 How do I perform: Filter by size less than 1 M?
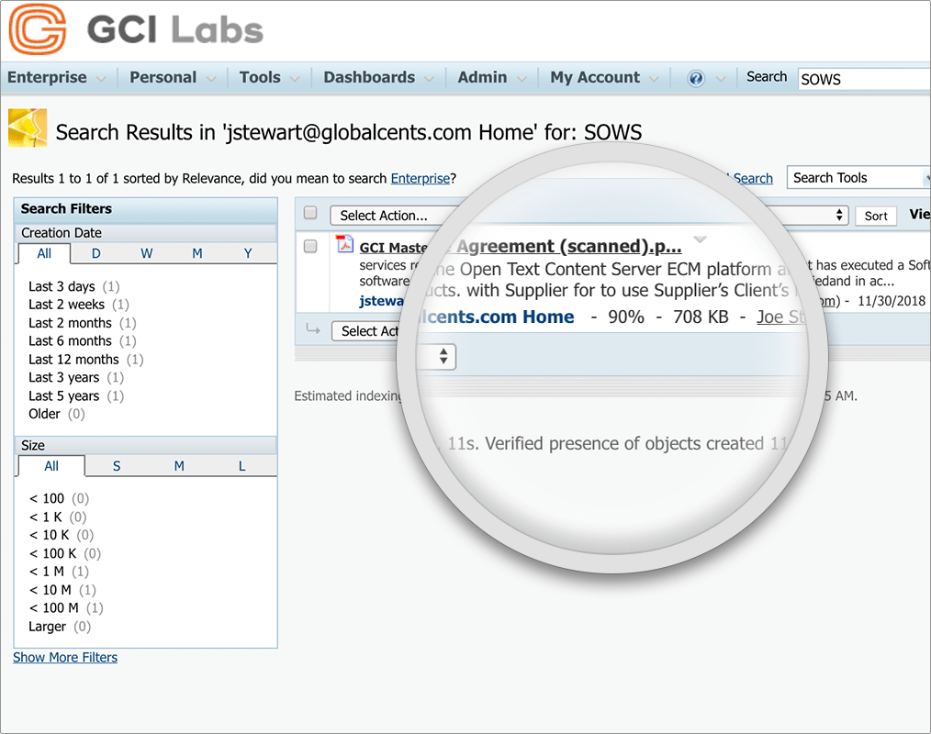pyautogui.click(x=46, y=572)
